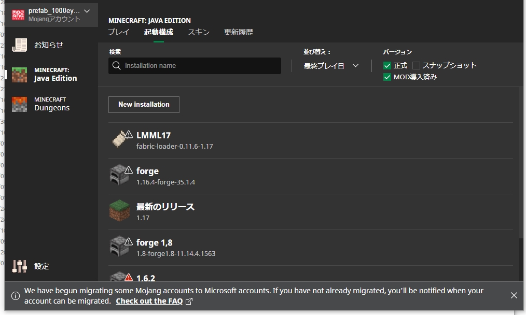The width and height of the screenshot is (526, 315).
Task: Open お知らせ via the news icon
Action: (x=19, y=45)
